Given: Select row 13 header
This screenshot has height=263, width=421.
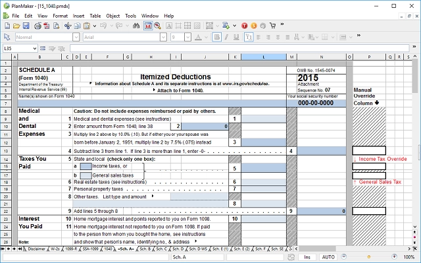Looking at the screenshot, I should tap(6, 151).
